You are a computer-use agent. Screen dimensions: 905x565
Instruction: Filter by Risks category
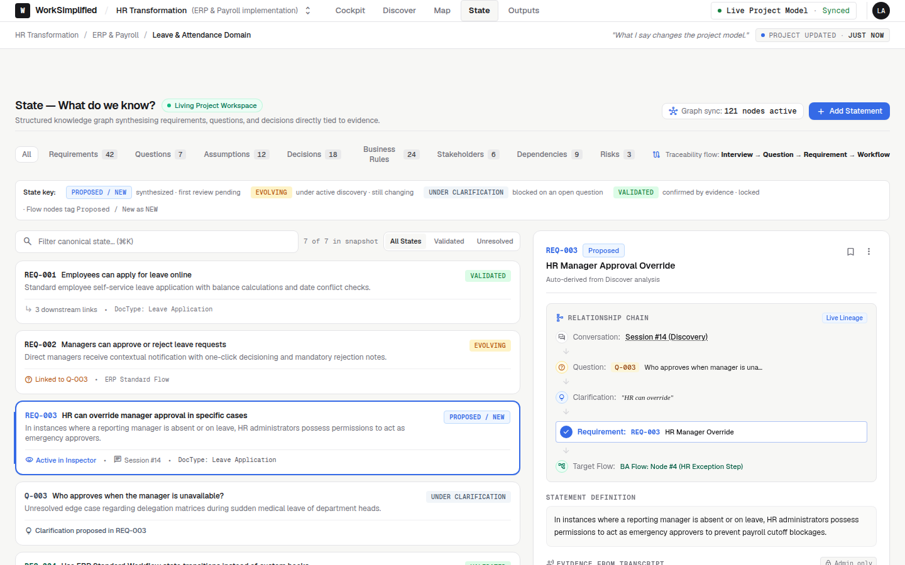click(x=617, y=154)
